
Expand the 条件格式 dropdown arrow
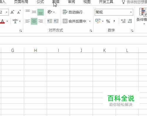point(144,24)
